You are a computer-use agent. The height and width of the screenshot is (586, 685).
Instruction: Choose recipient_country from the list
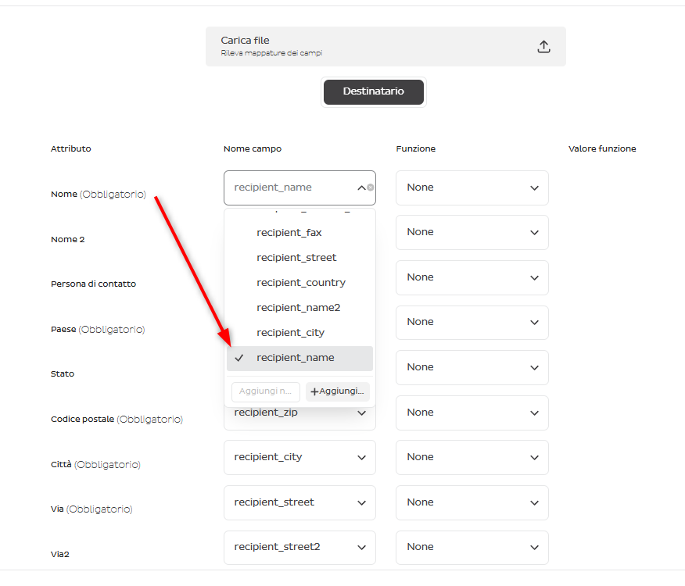(299, 283)
